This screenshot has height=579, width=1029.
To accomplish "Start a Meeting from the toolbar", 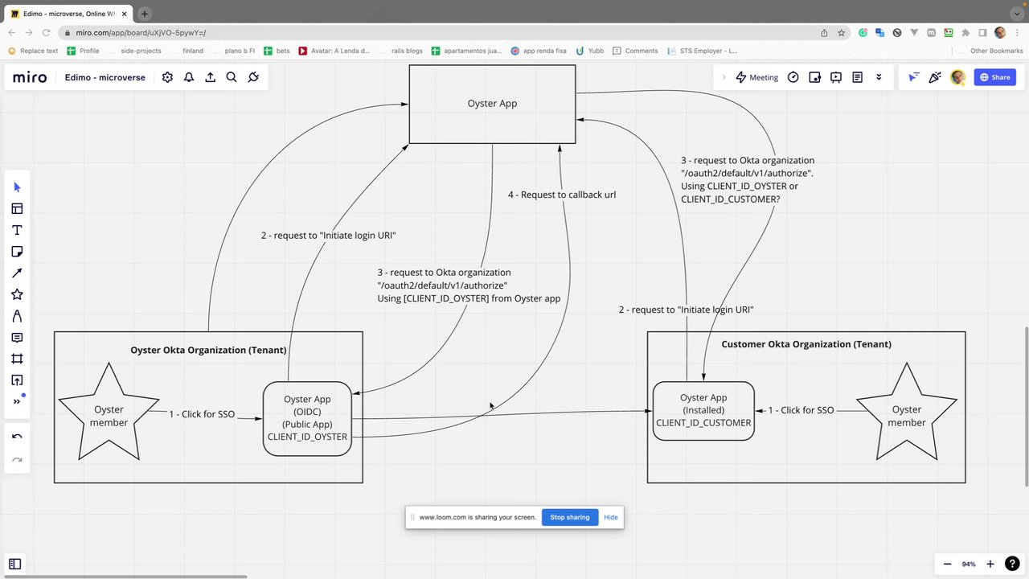I will pyautogui.click(x=756, y=77).
